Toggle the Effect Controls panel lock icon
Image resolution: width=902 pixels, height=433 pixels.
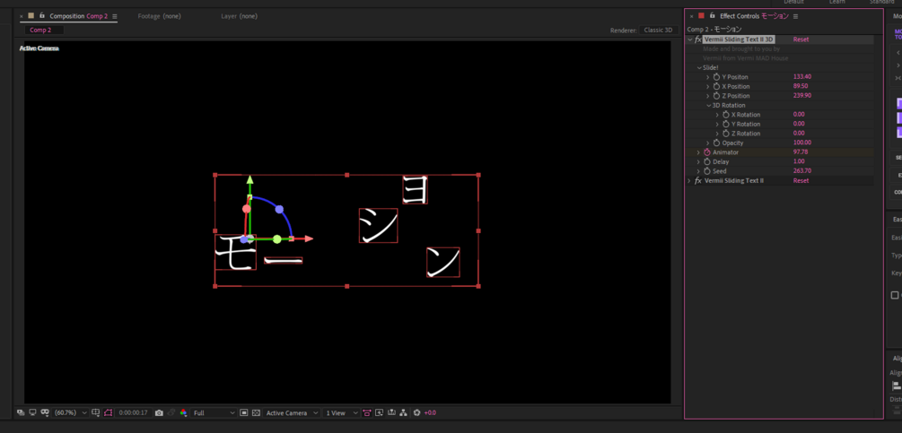tap(713, 16)
